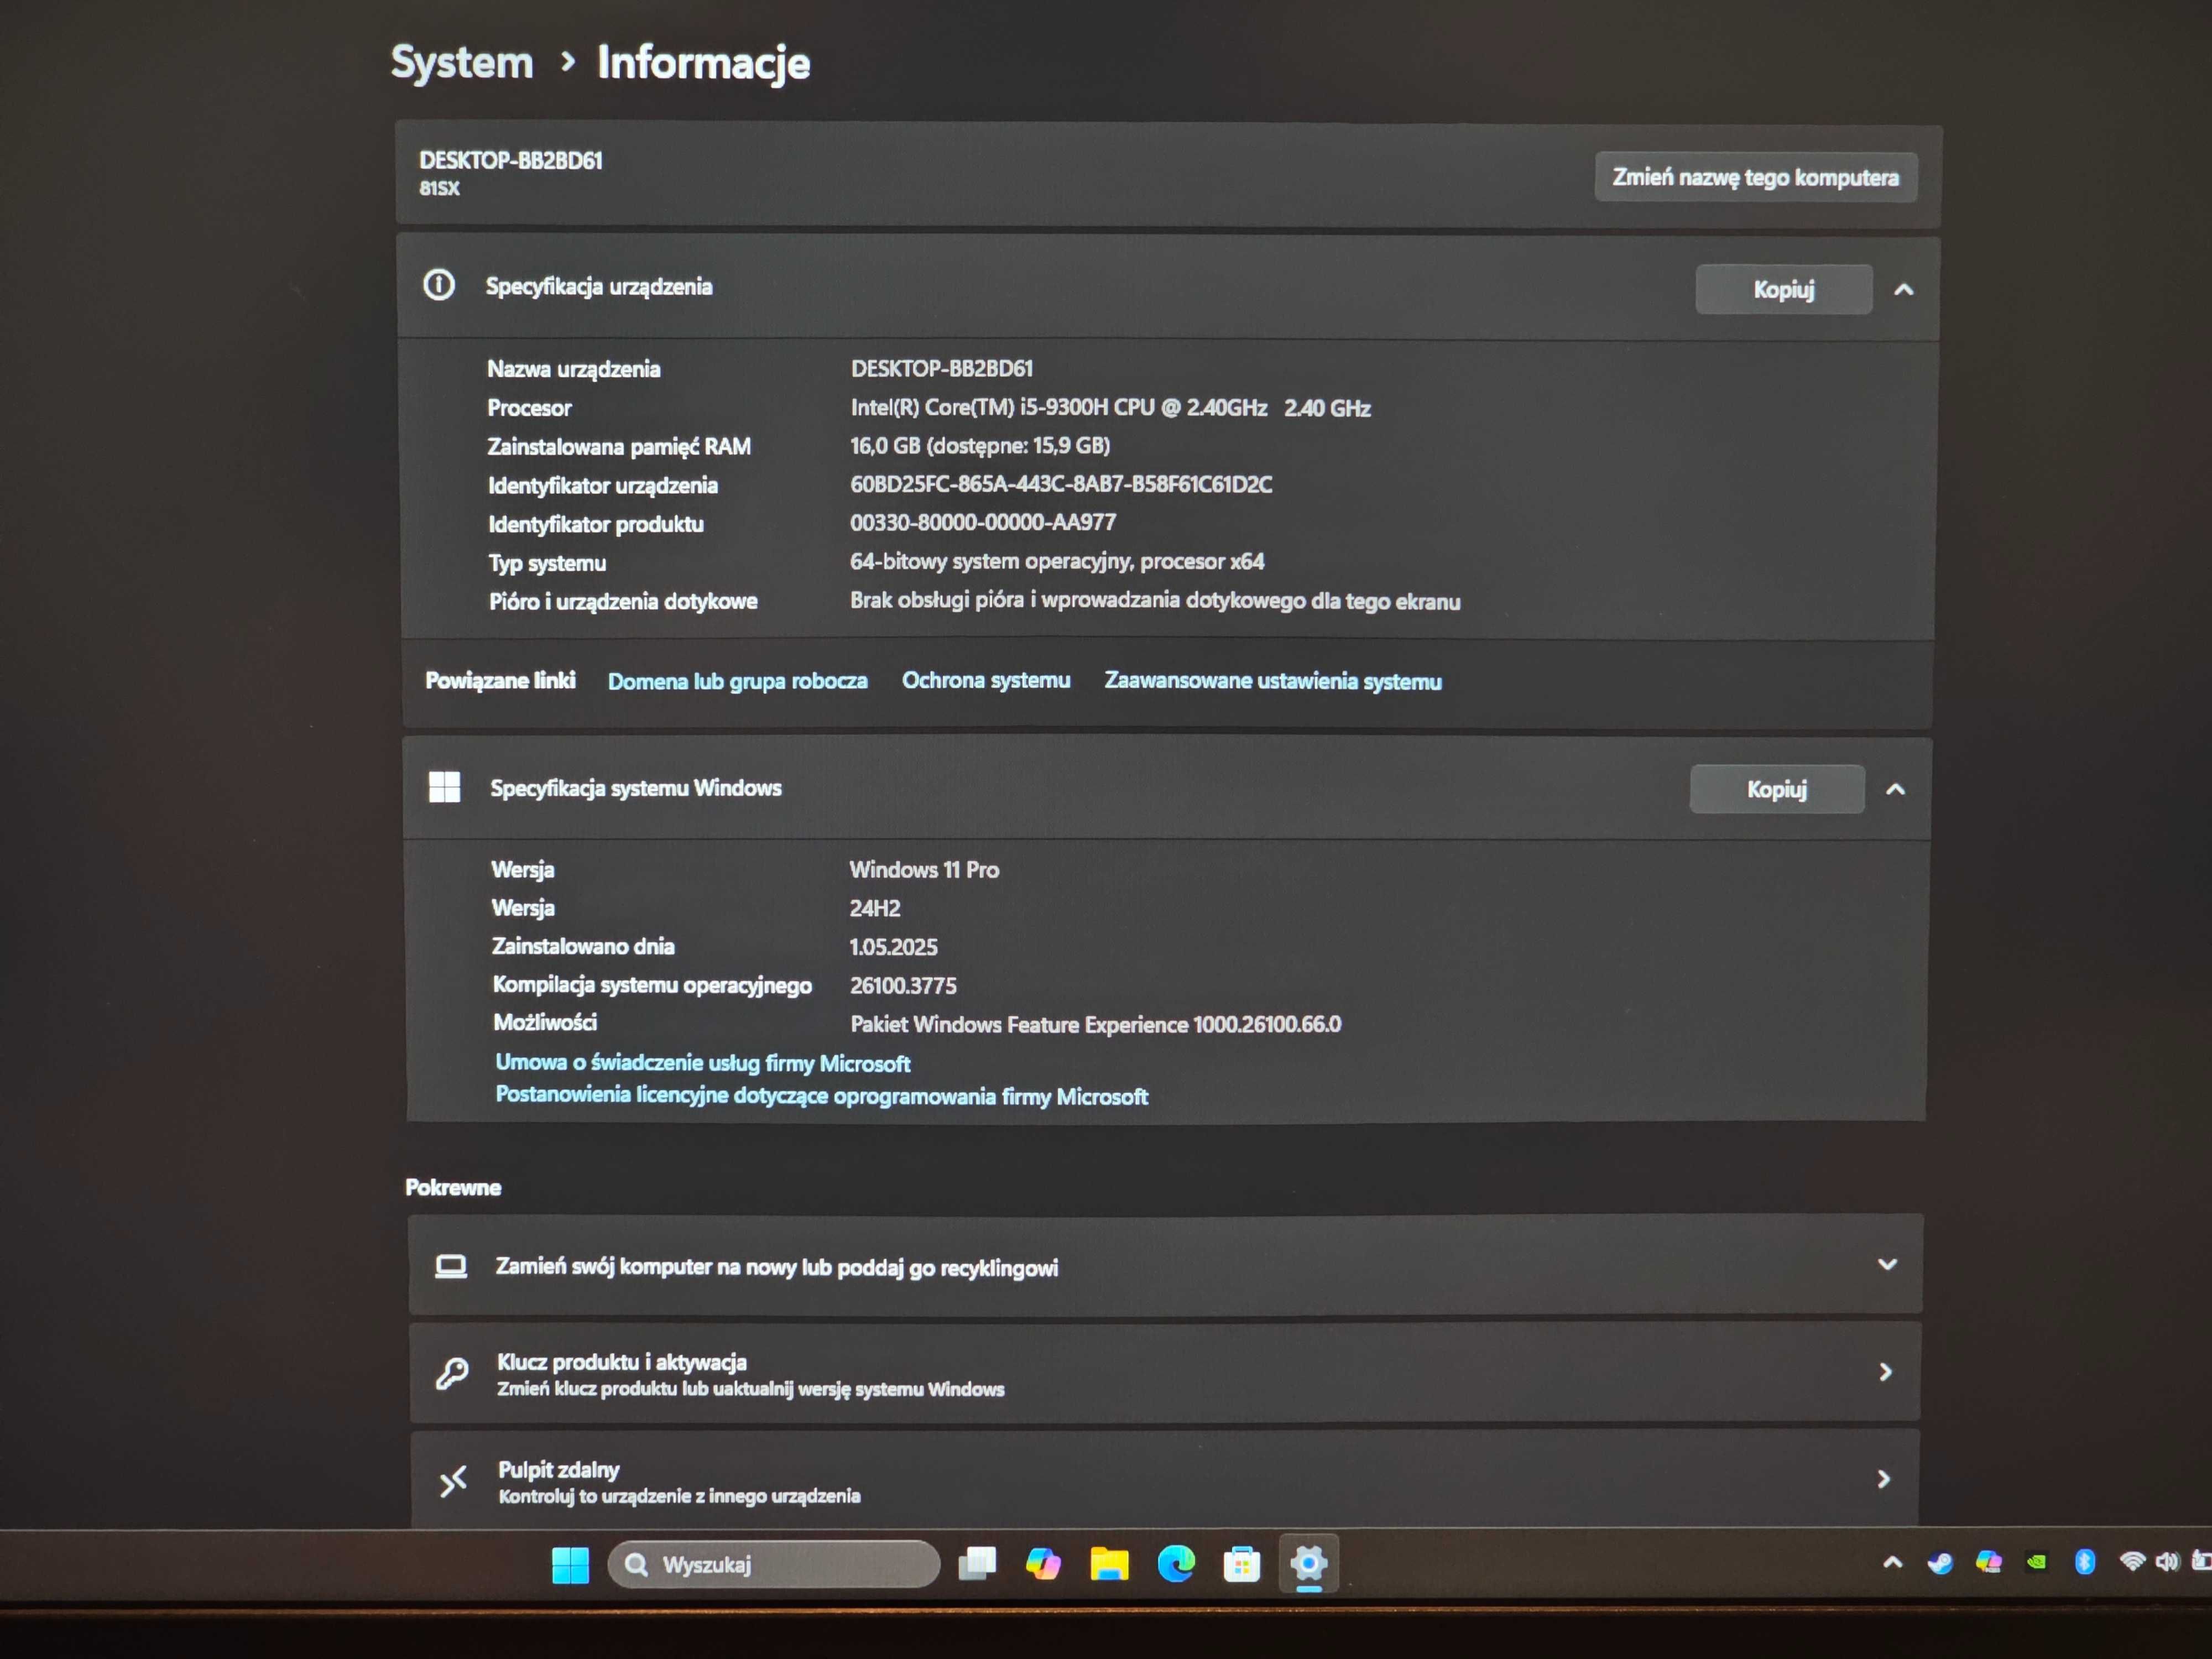This screenshot has width=2212, height=1659.
Task: Collapse the 'Specyfikacja urządzenia' section chevron
Action: [x=1904, y=289]
